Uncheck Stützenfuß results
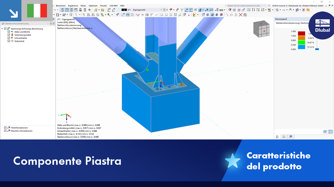The image size is (334, 187). tap(9, 41)
